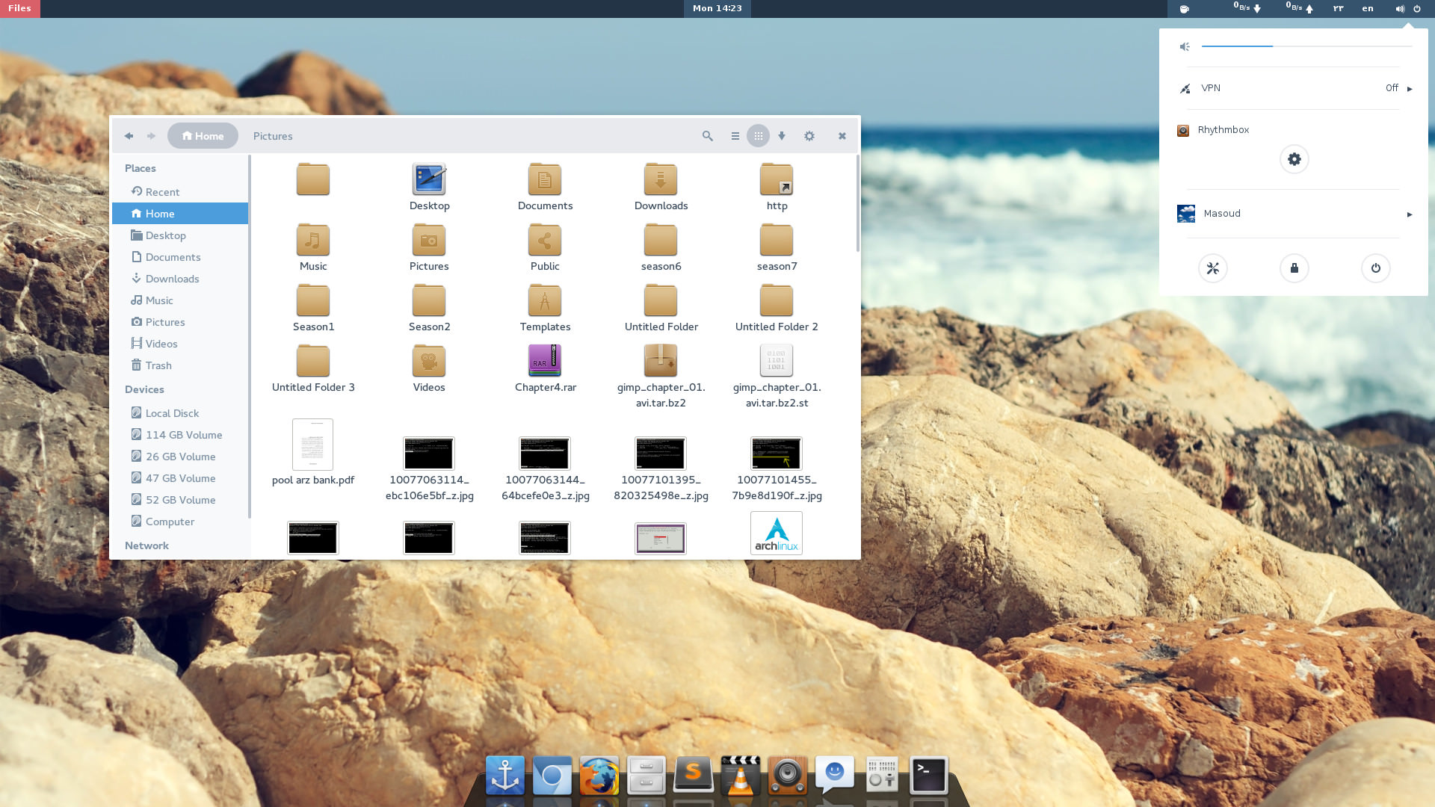Select the Templates folder icon
This screenshot has height=807, width=1435.
[545, 300]
